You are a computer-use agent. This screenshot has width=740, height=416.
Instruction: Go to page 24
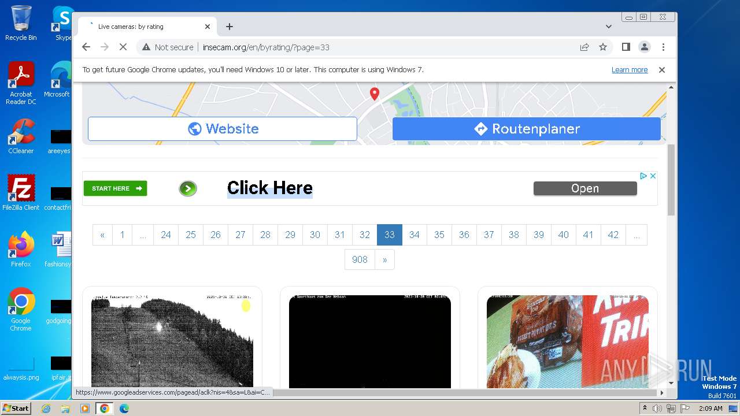click(x=166, y=235)
